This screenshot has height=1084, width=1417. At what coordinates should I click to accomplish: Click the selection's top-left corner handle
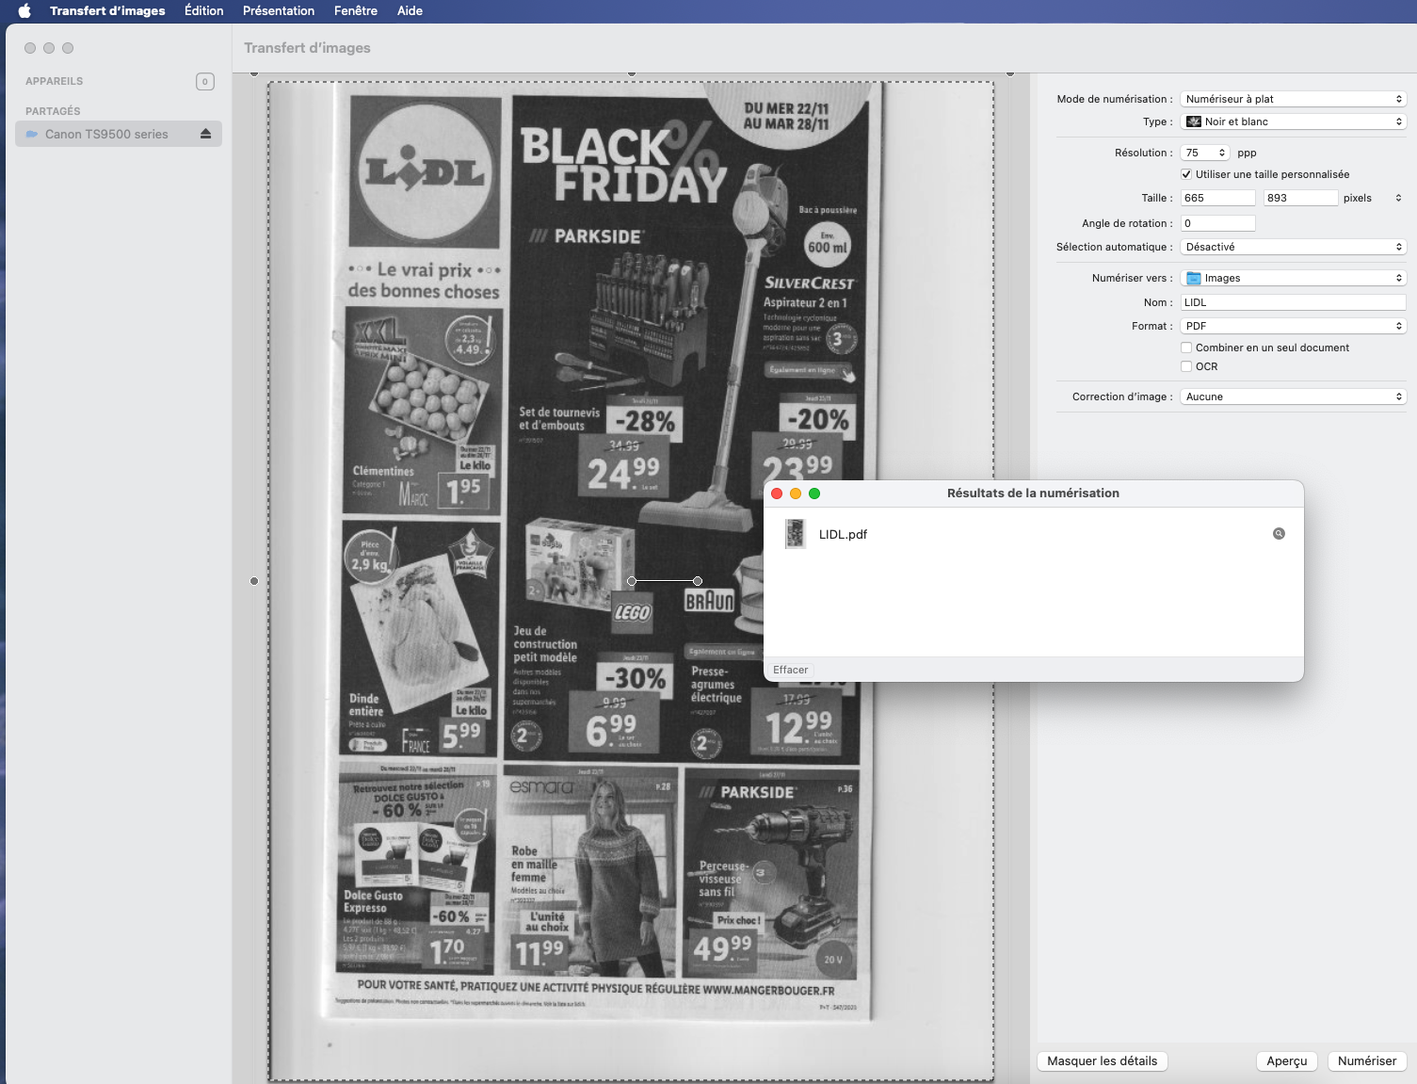point(254,73)
